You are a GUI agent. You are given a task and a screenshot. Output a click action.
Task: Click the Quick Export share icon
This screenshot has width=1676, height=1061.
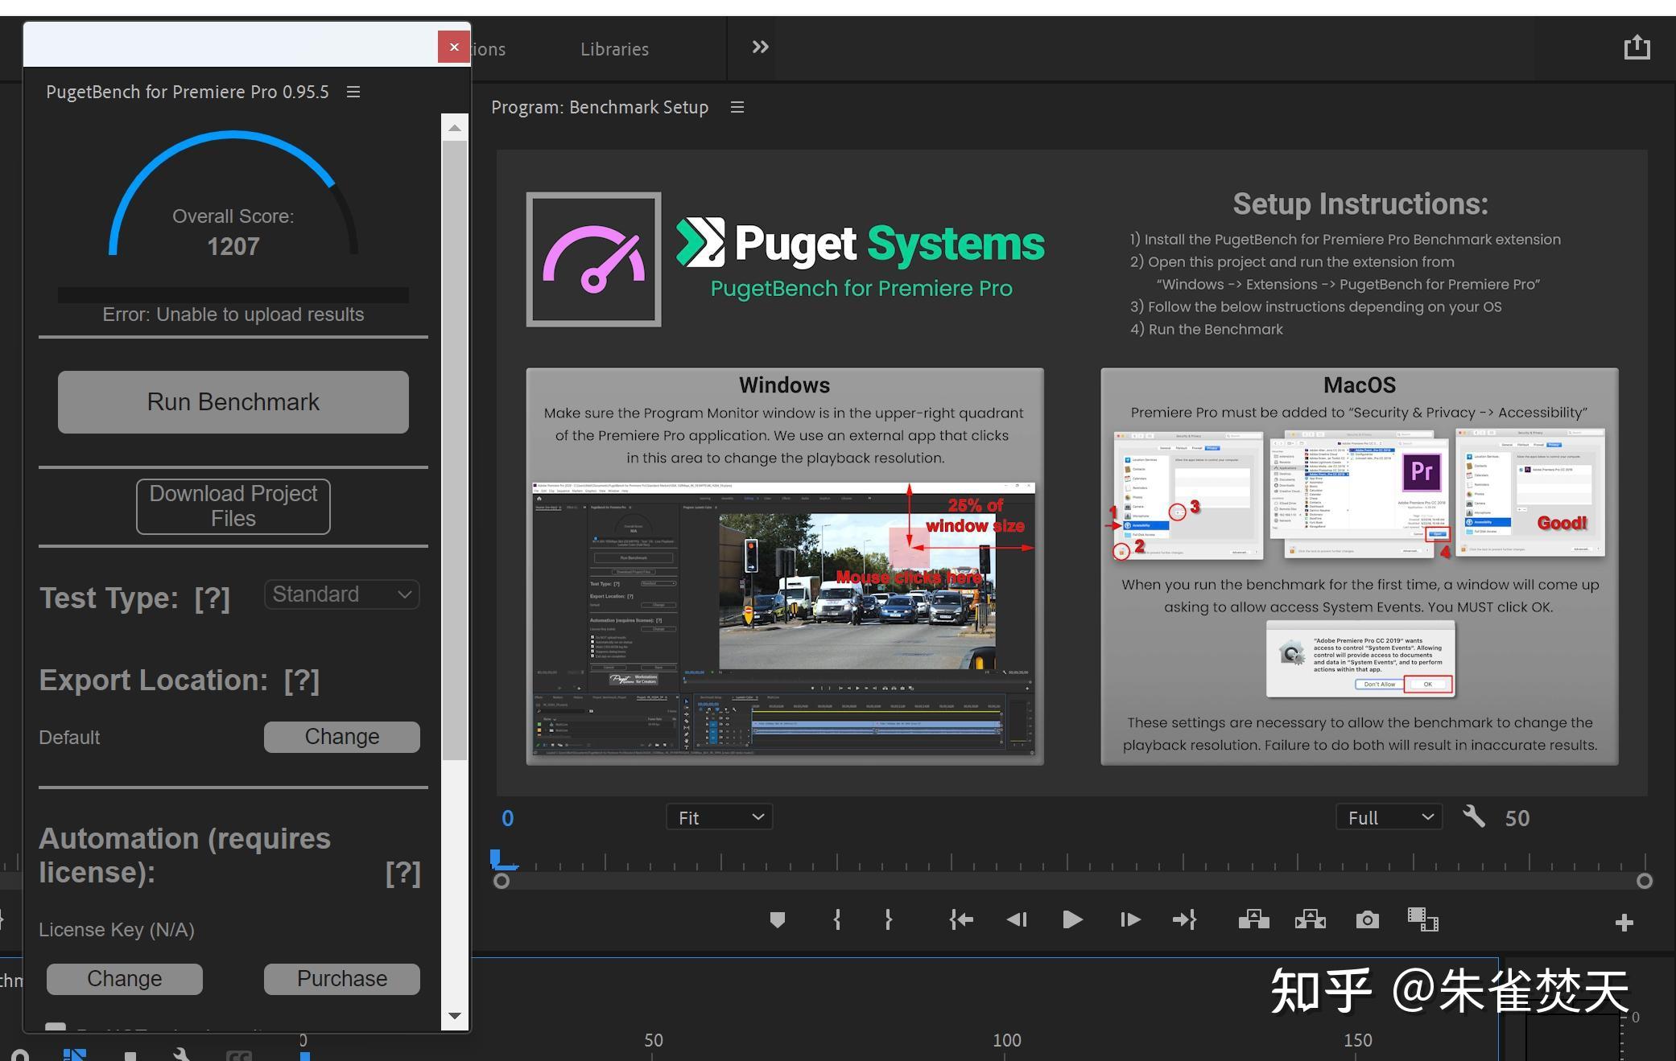(x=1637, y=47)
